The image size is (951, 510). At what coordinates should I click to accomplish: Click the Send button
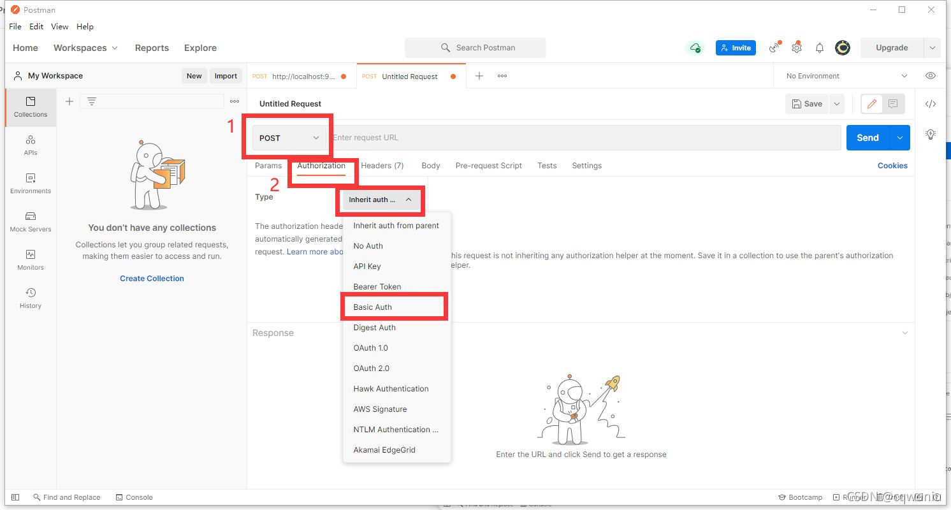tap(868, 138)
